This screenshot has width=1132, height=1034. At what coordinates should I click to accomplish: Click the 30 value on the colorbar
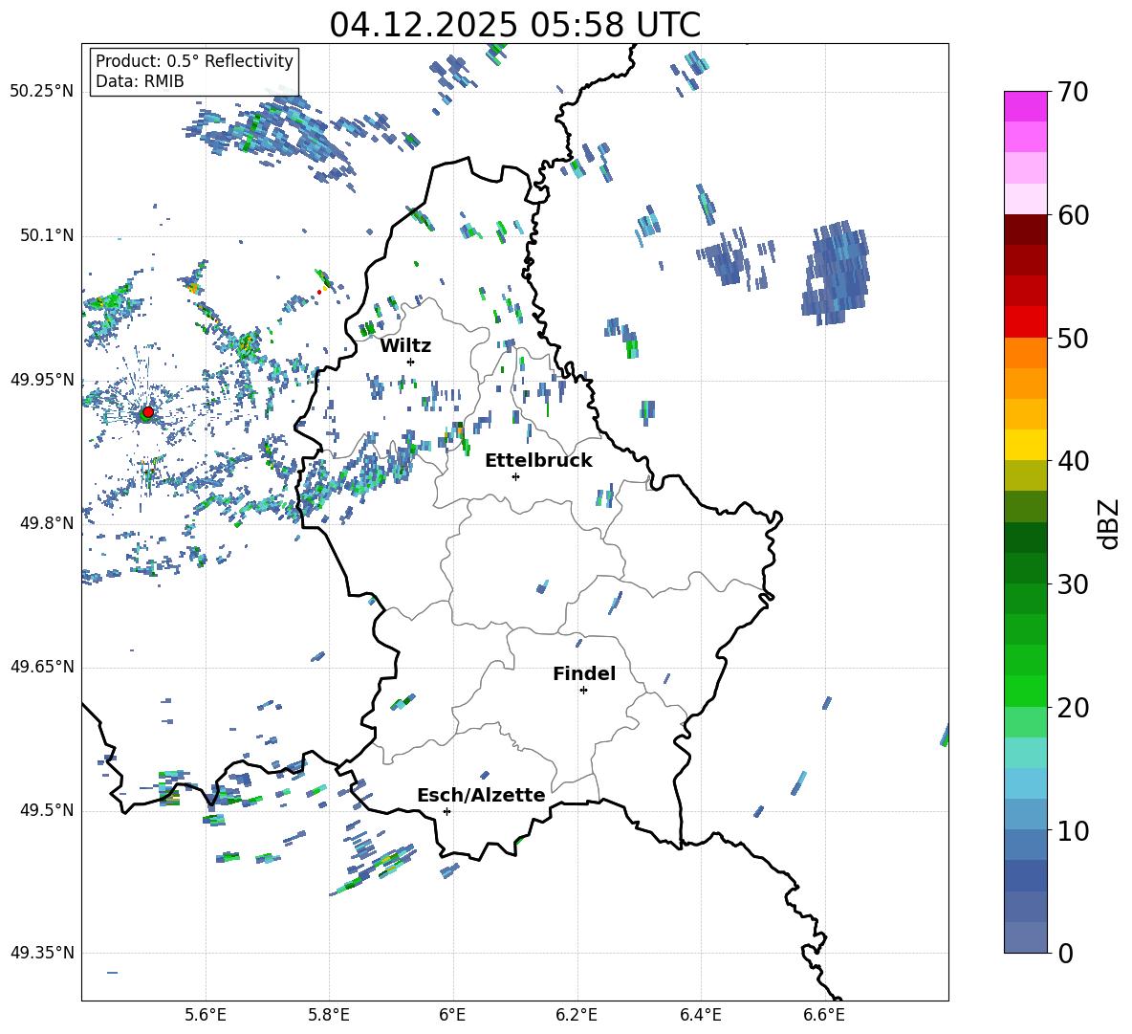tap(1073, 583)
